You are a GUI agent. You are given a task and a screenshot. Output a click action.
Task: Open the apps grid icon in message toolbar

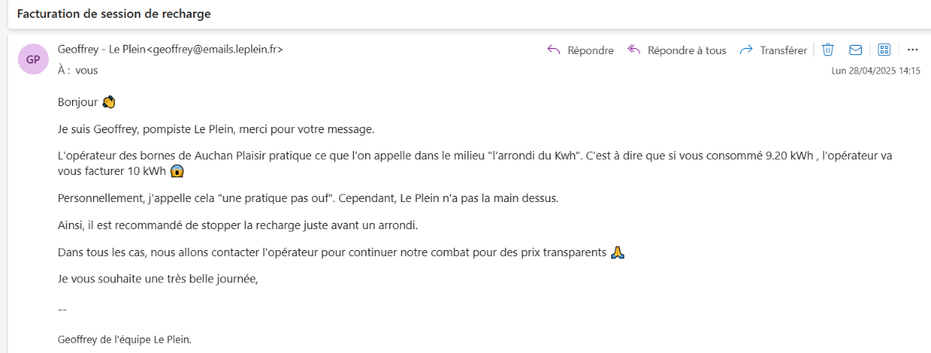point(884,50)
